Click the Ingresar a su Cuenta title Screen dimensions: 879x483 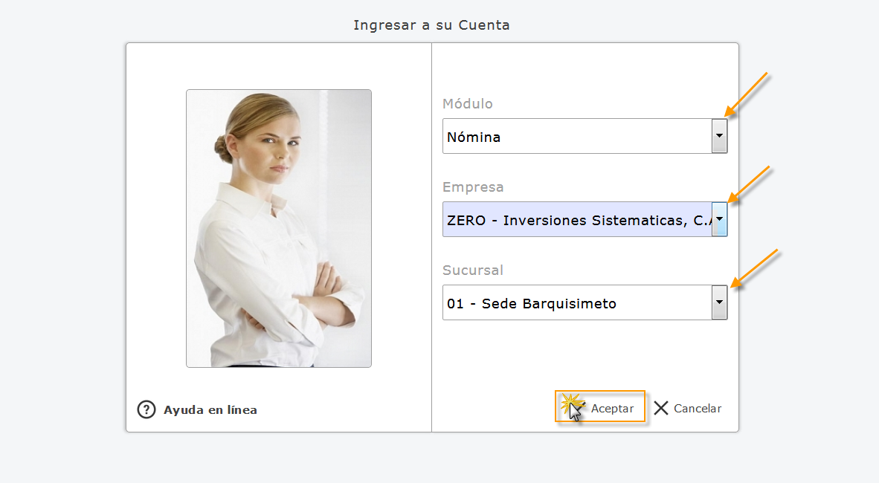[x=431, y=25]
